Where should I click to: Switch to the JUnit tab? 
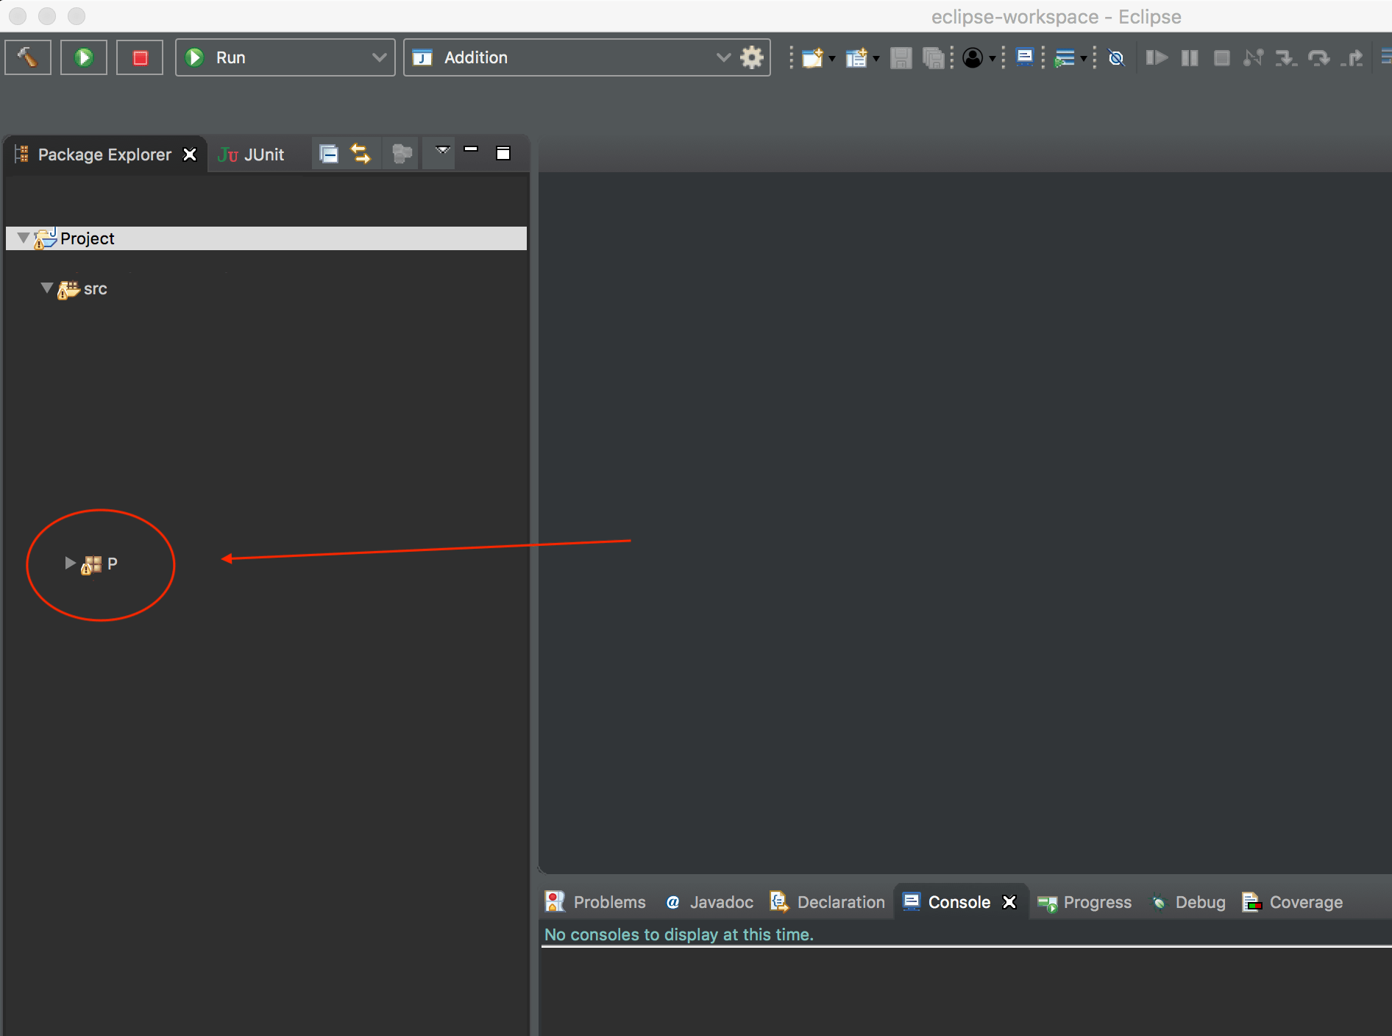(x=251, y=154)
